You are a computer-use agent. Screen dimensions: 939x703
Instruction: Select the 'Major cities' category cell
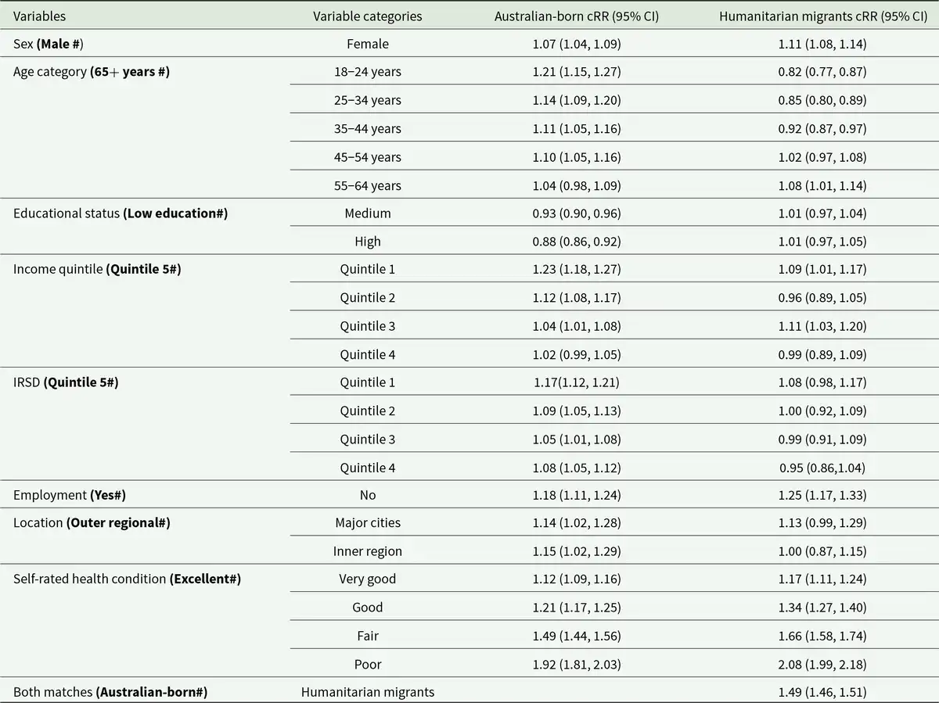[x=367, y=523]
